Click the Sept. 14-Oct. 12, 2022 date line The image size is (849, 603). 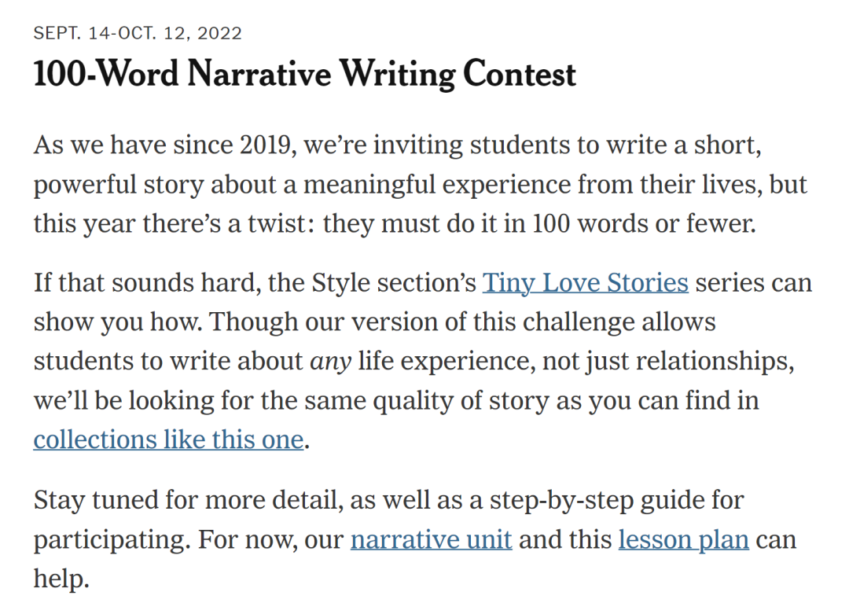(x=138, y=33)
